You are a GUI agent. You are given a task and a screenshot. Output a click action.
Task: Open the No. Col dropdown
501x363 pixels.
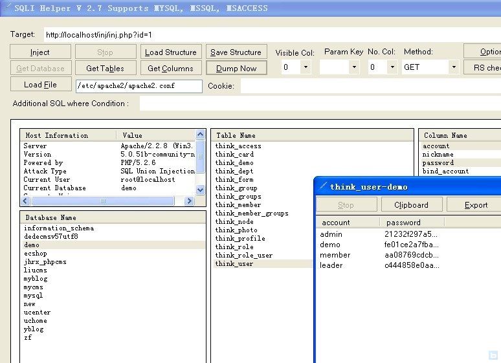(392, 67)
